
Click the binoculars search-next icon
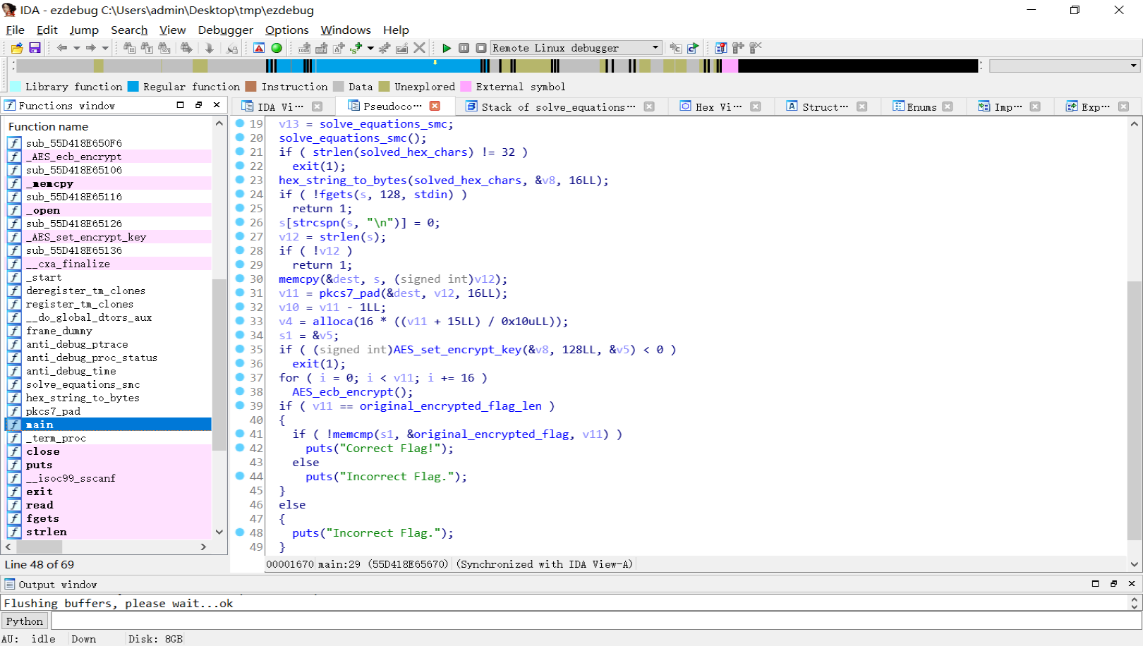point(186,48)
